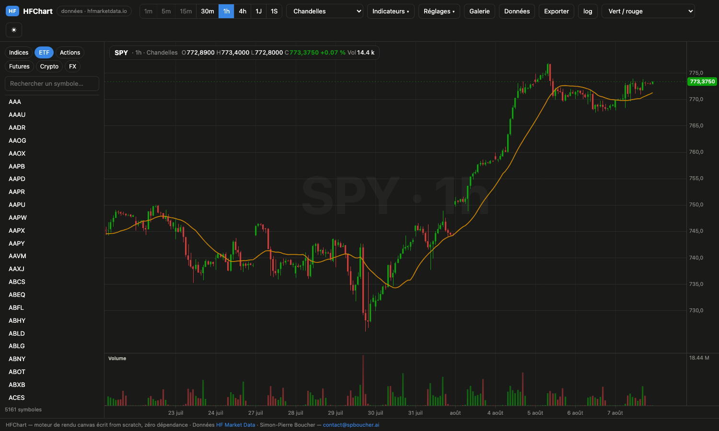The height and width of the screenshot is (431, 719).
Task: Select symbol AAOX in the list
Action: coord(52,153)
